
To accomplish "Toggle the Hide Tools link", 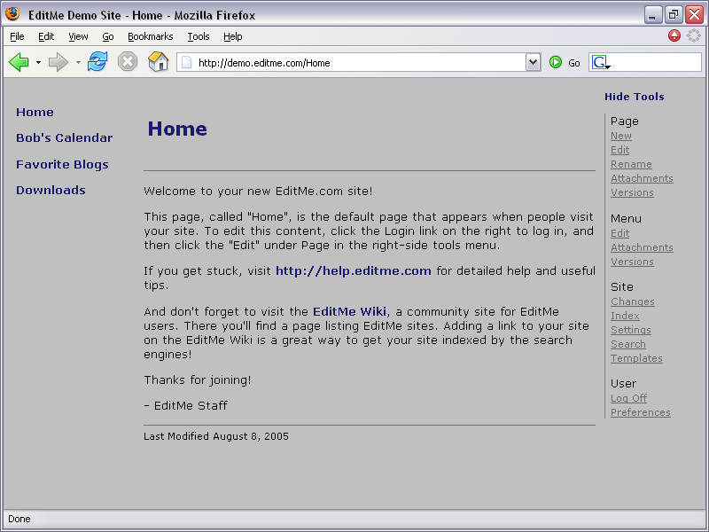I will coord(634,97).
